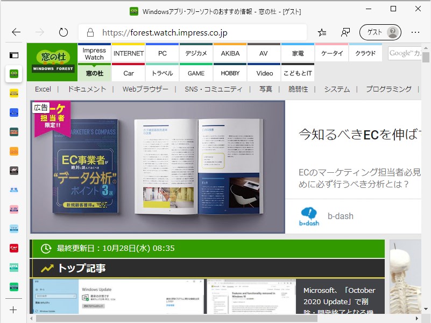Open the Excel category link
Screen dimensions: 431x323
[43, 89]
